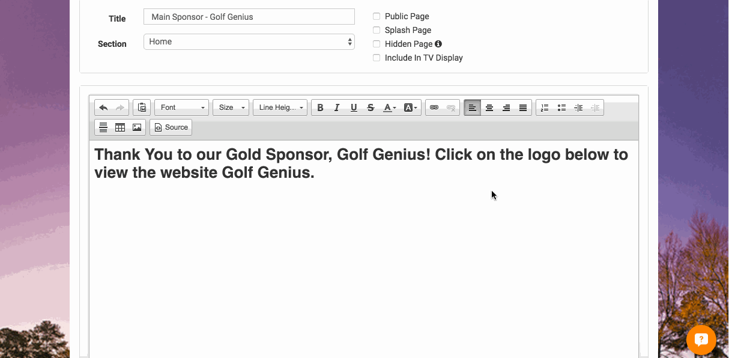Insert a table

pyautogui.click(x=120, y=127)
